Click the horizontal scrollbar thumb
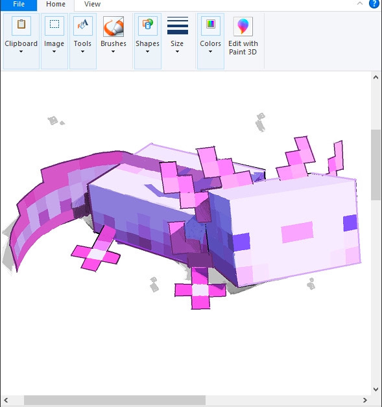This screenshot has height=407, width=382. [115, 400]
